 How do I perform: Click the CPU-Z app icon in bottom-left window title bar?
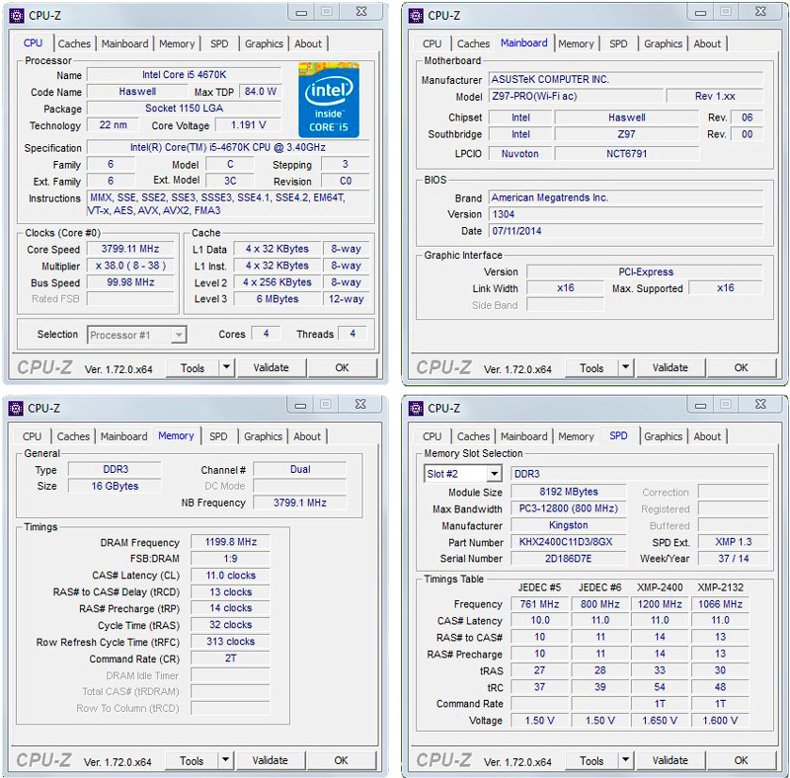coord(16,408)
